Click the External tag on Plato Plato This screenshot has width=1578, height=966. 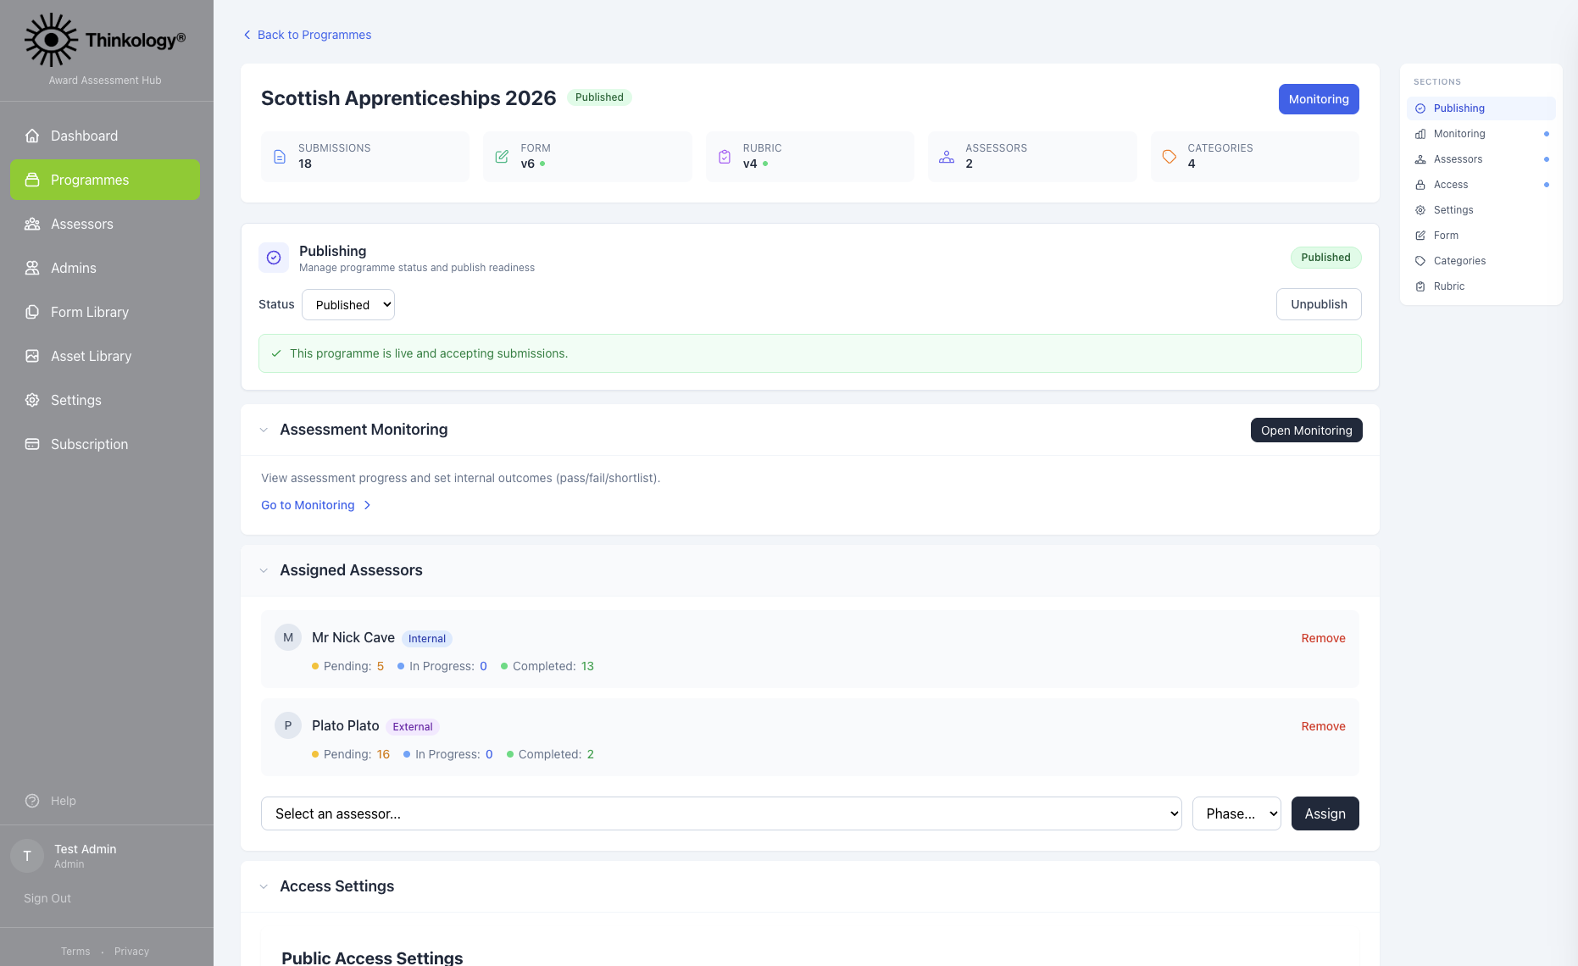pos(413,727)
